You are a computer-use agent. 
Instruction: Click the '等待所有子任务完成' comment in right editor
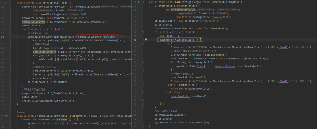pos(182,74)
